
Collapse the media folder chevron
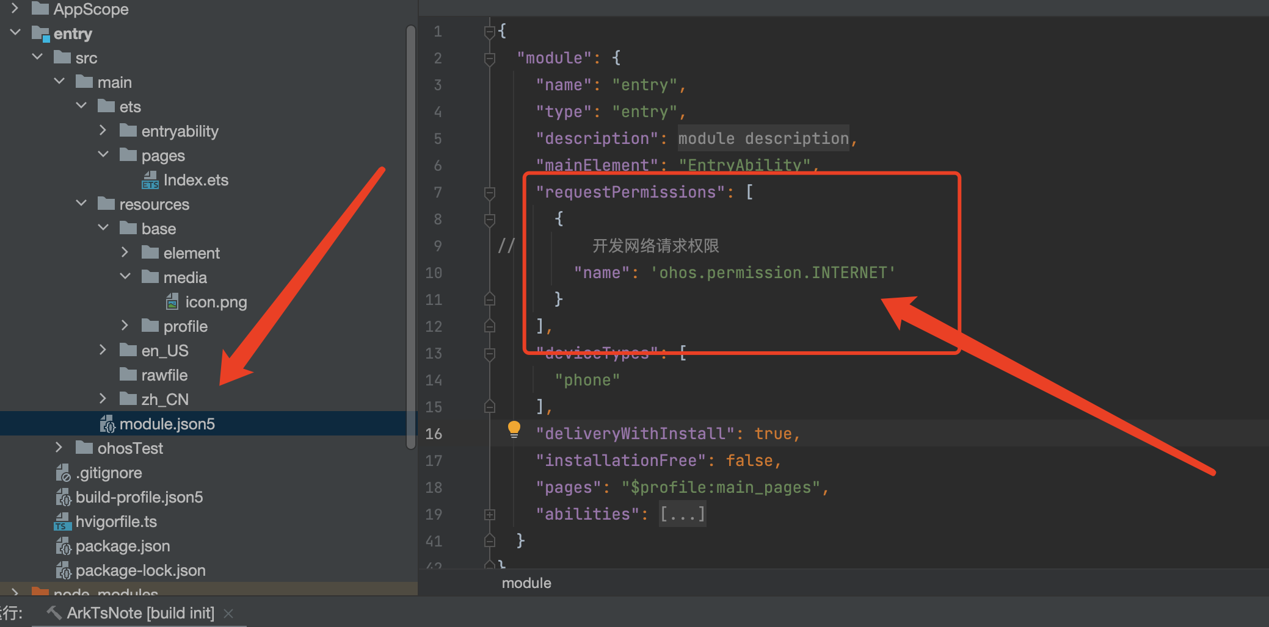point(126,276)
